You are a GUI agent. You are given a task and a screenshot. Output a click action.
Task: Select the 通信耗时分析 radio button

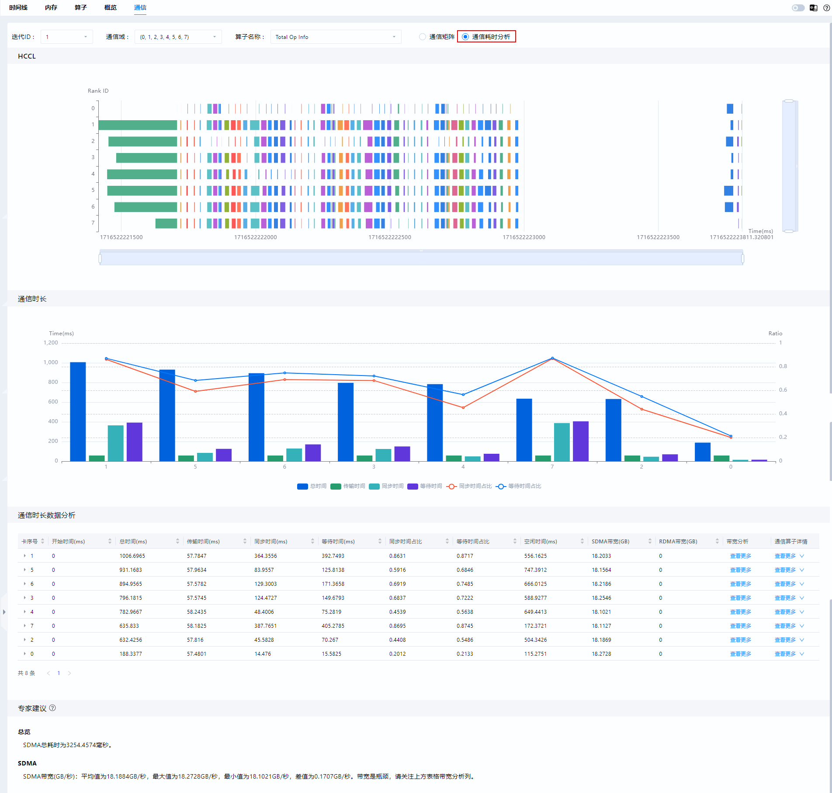tap(465, 37)
